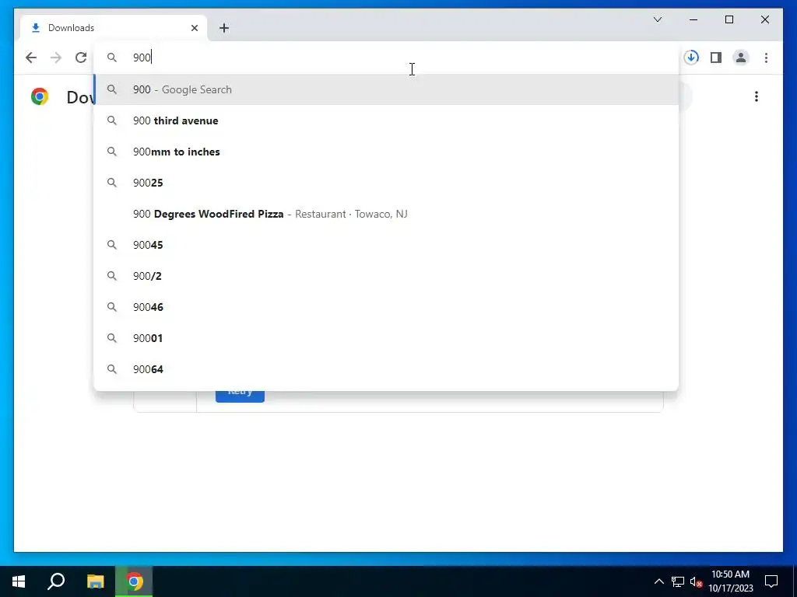Image resolution: width=797 pixels, height=597 pixels.
Task: Select '900mm to inches' suggestion
Action: pyautogui.click(x=386, y=152)
